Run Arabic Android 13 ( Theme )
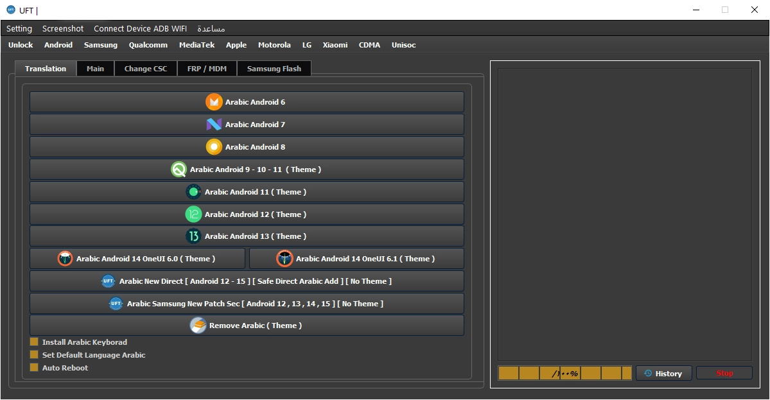The height and width of the screenshot is (400, 770). pos(247,236)
